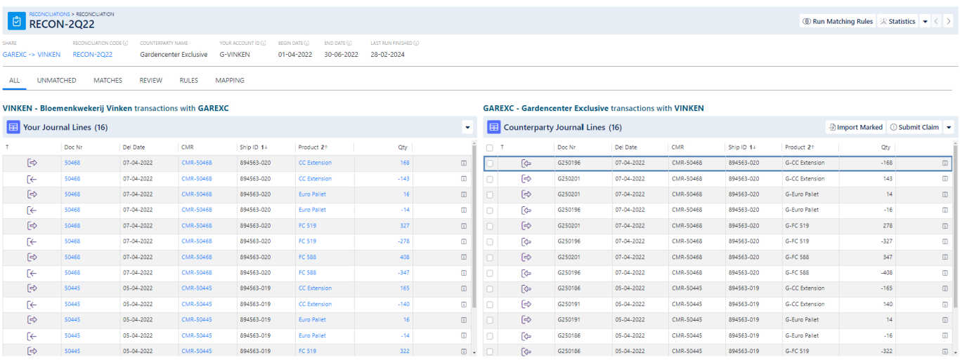Viewport: 960px width, 360px height.
Task: Click the Run Matching Rules button
Action: [838, 22]
